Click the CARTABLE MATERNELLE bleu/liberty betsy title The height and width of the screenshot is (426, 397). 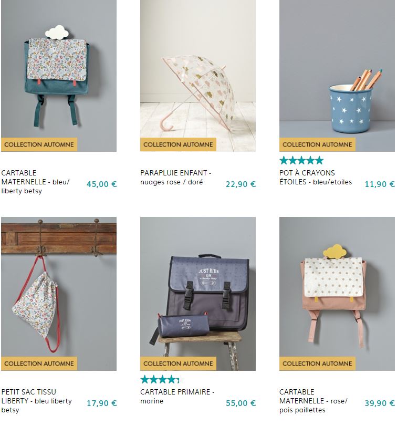coord(36,182)
